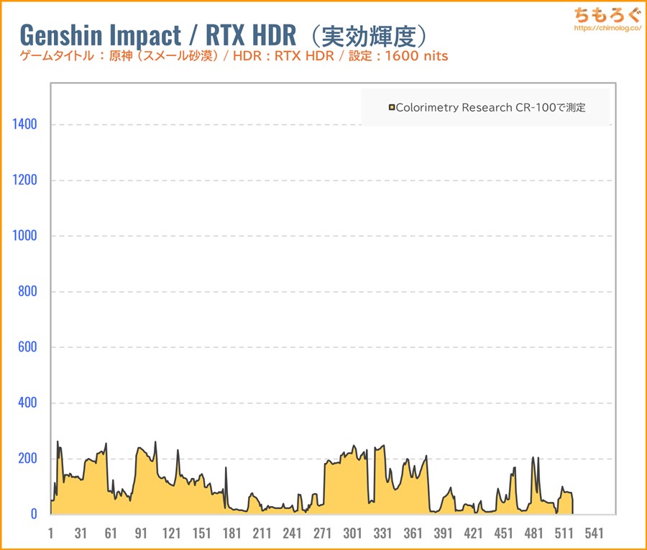Click the y-axis label 400
Viewport: 647px width, 550px height.
27,403
